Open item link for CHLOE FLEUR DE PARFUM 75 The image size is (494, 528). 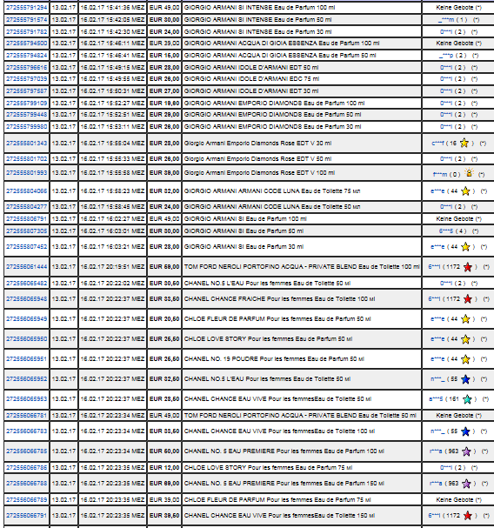pyautogui.click(x=27, y=499)
